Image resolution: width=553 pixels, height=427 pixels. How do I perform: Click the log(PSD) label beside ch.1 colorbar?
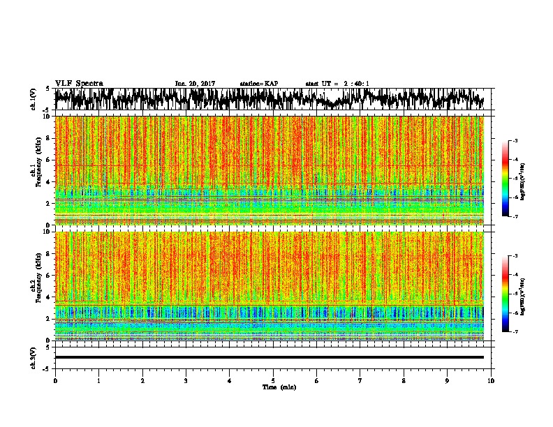click(x=523, y=181)
